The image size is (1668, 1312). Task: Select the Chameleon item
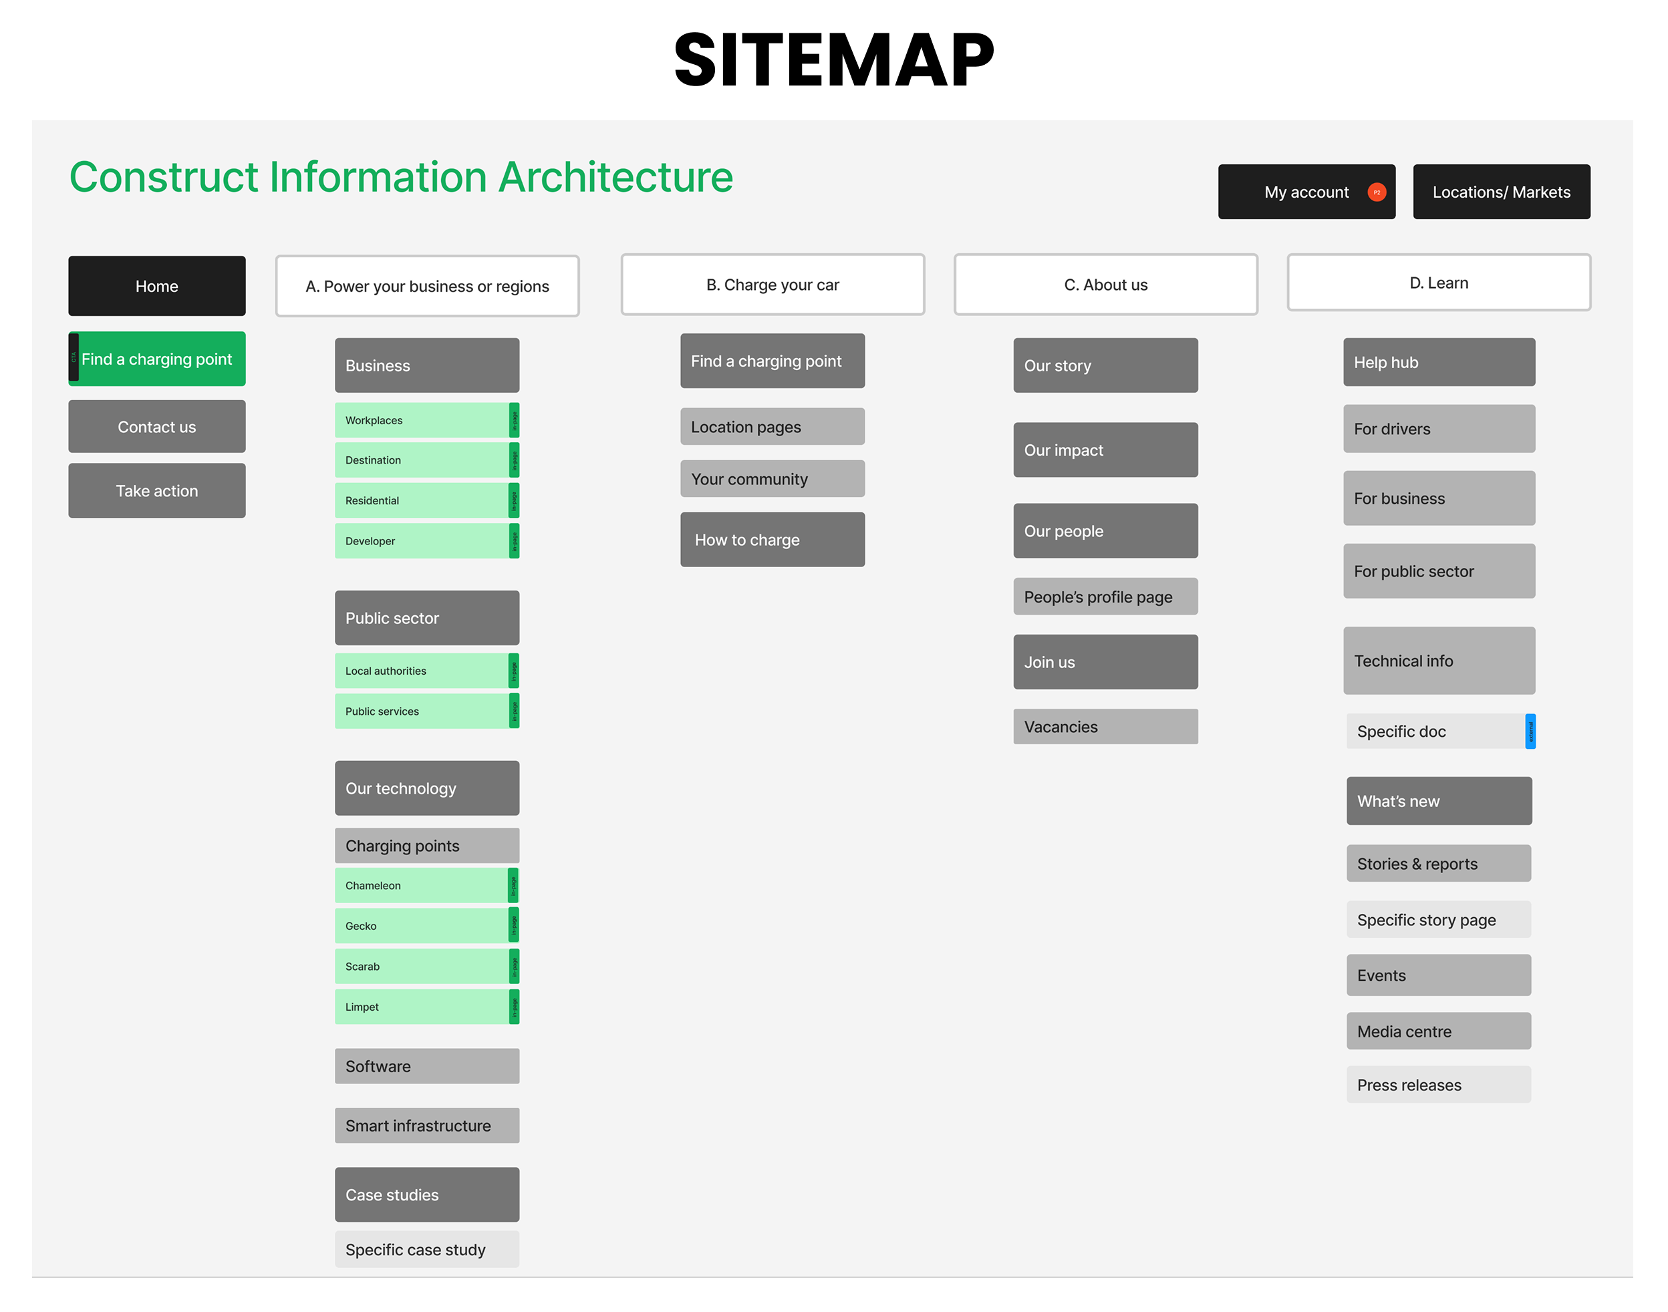[427, 886]
